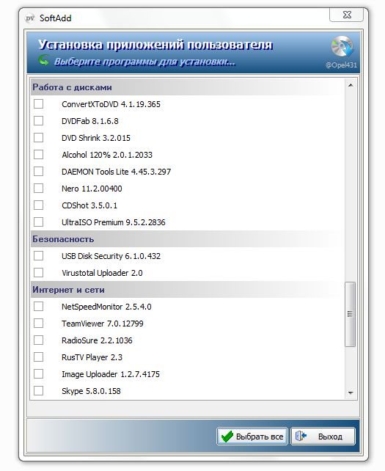This screenshot has height=471, width=385.
Task: Tick the Skype 5.8.0.158 checkbox
Action: (x=38, y=391)
